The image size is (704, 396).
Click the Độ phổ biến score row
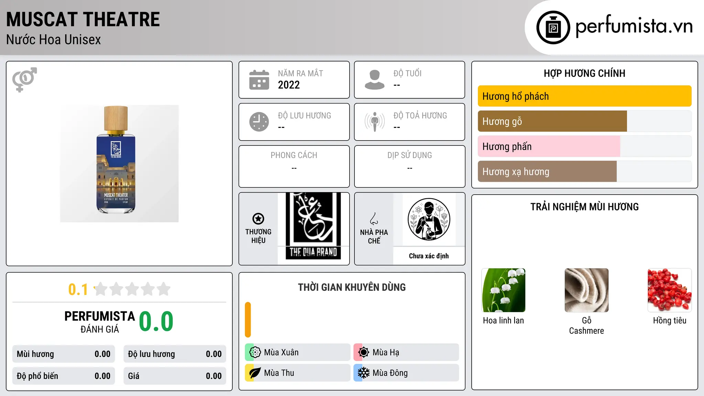tap(64, 376)
